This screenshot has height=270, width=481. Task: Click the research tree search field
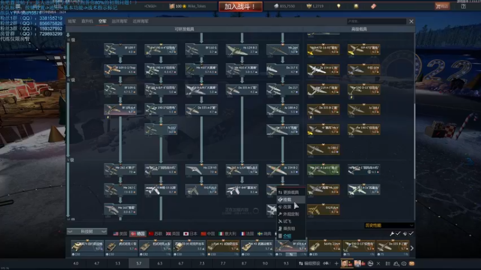coord(376,21)
